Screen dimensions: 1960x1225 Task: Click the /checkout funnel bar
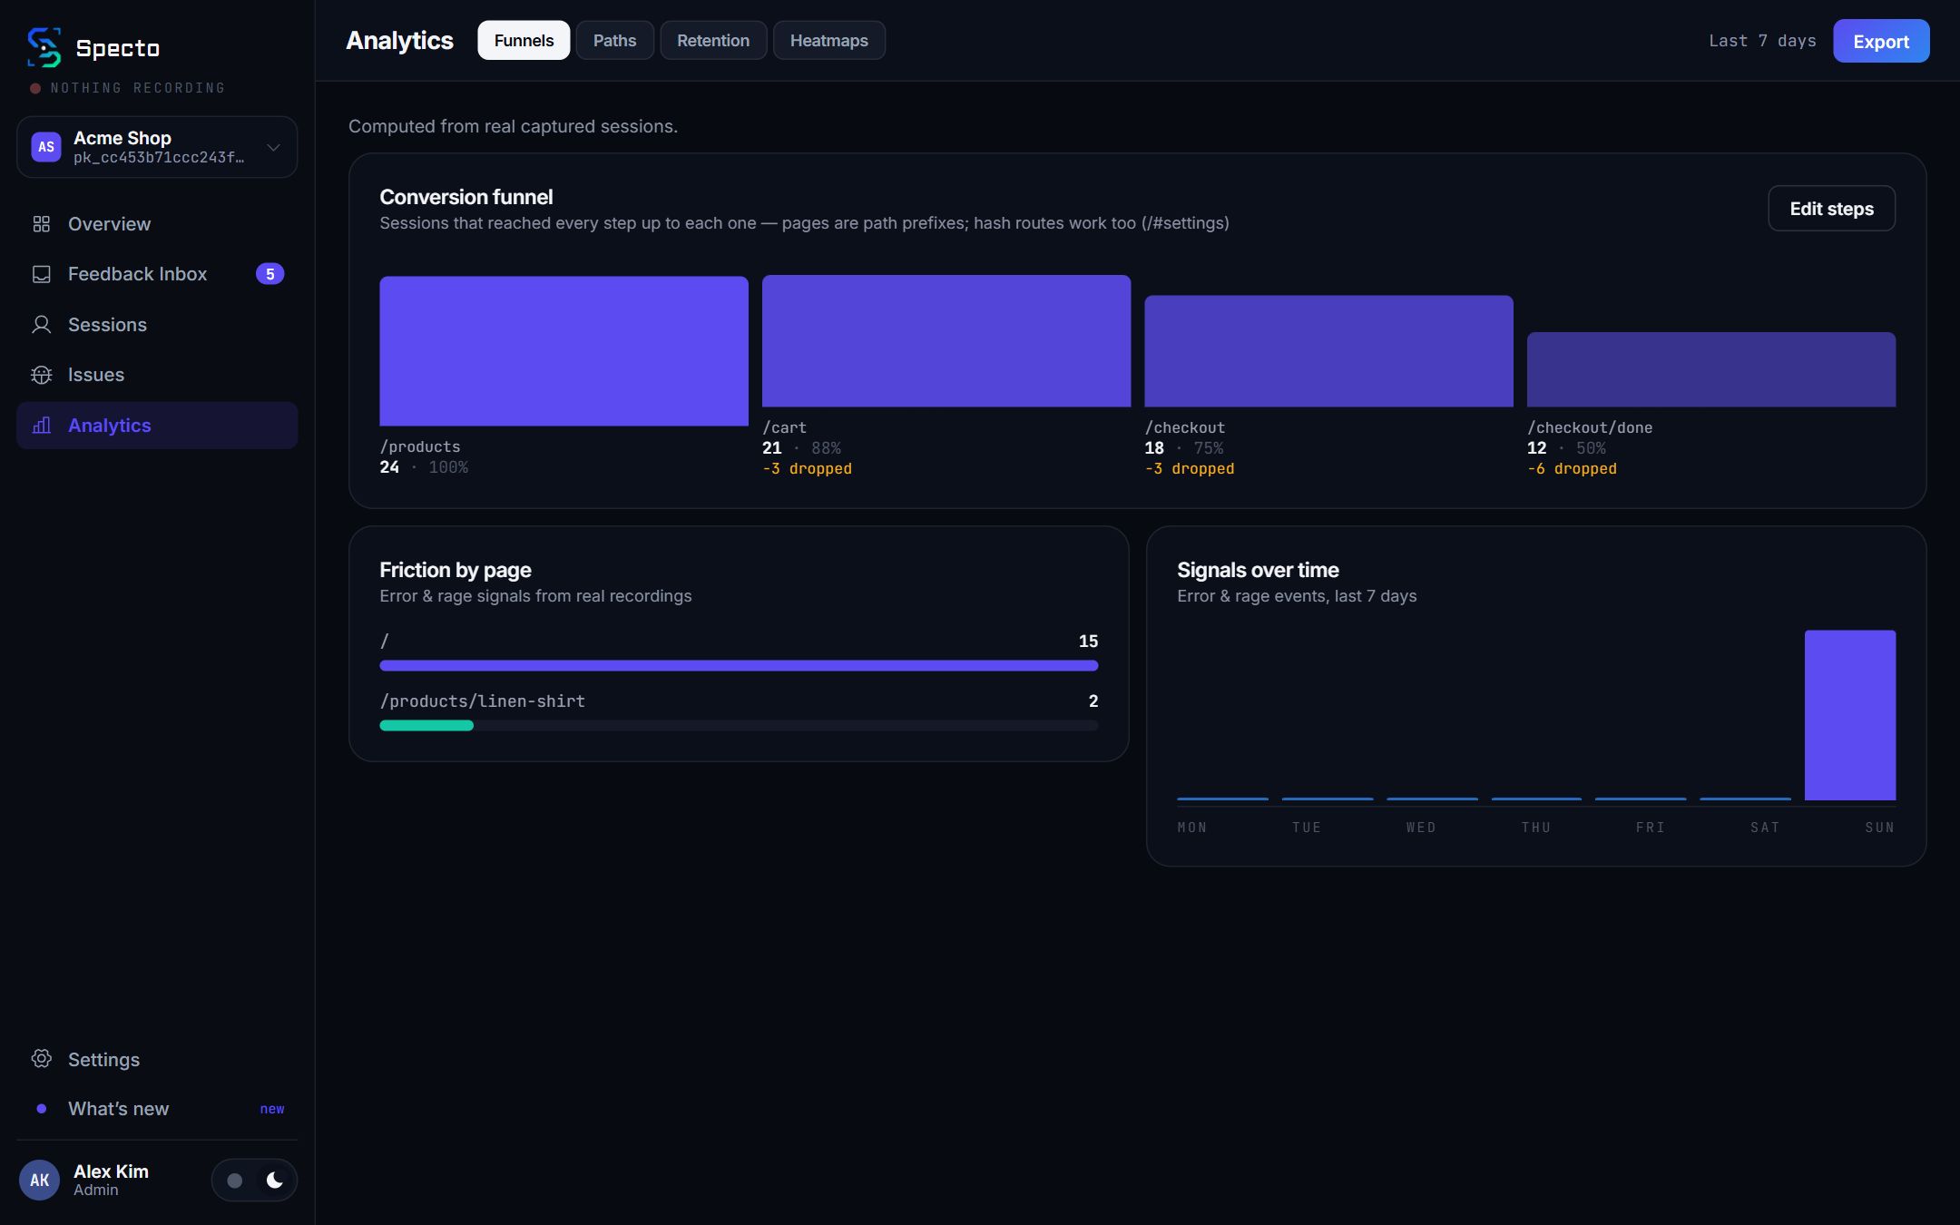coord(1328,351)
